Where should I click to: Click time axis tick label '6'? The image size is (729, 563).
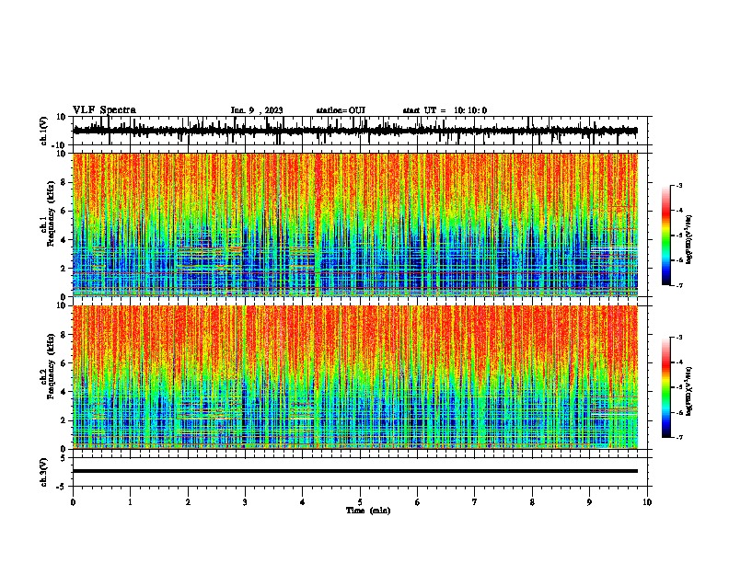tap(418, 502)
